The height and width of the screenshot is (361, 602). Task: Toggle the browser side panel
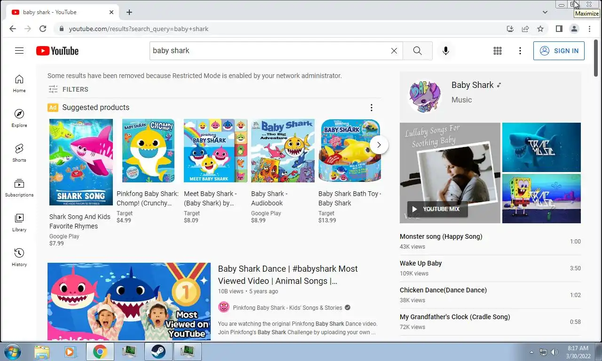(x=559, y=29)
